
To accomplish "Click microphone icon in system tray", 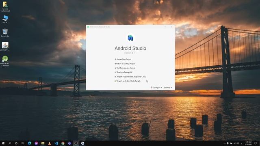I will [228, 143].
